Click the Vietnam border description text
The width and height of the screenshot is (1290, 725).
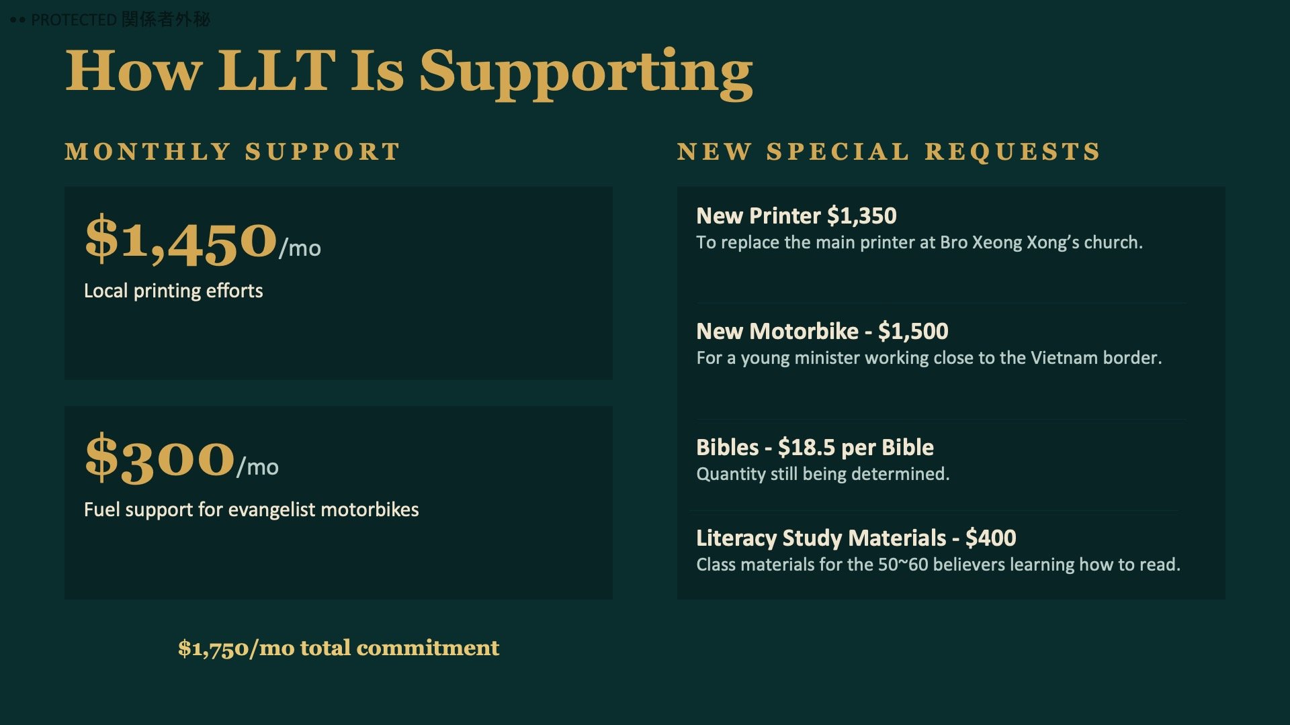coord(929,358)
